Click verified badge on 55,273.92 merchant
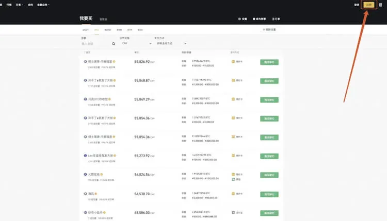This screenshot has width=387, height=221. click(x=115, y=156)
